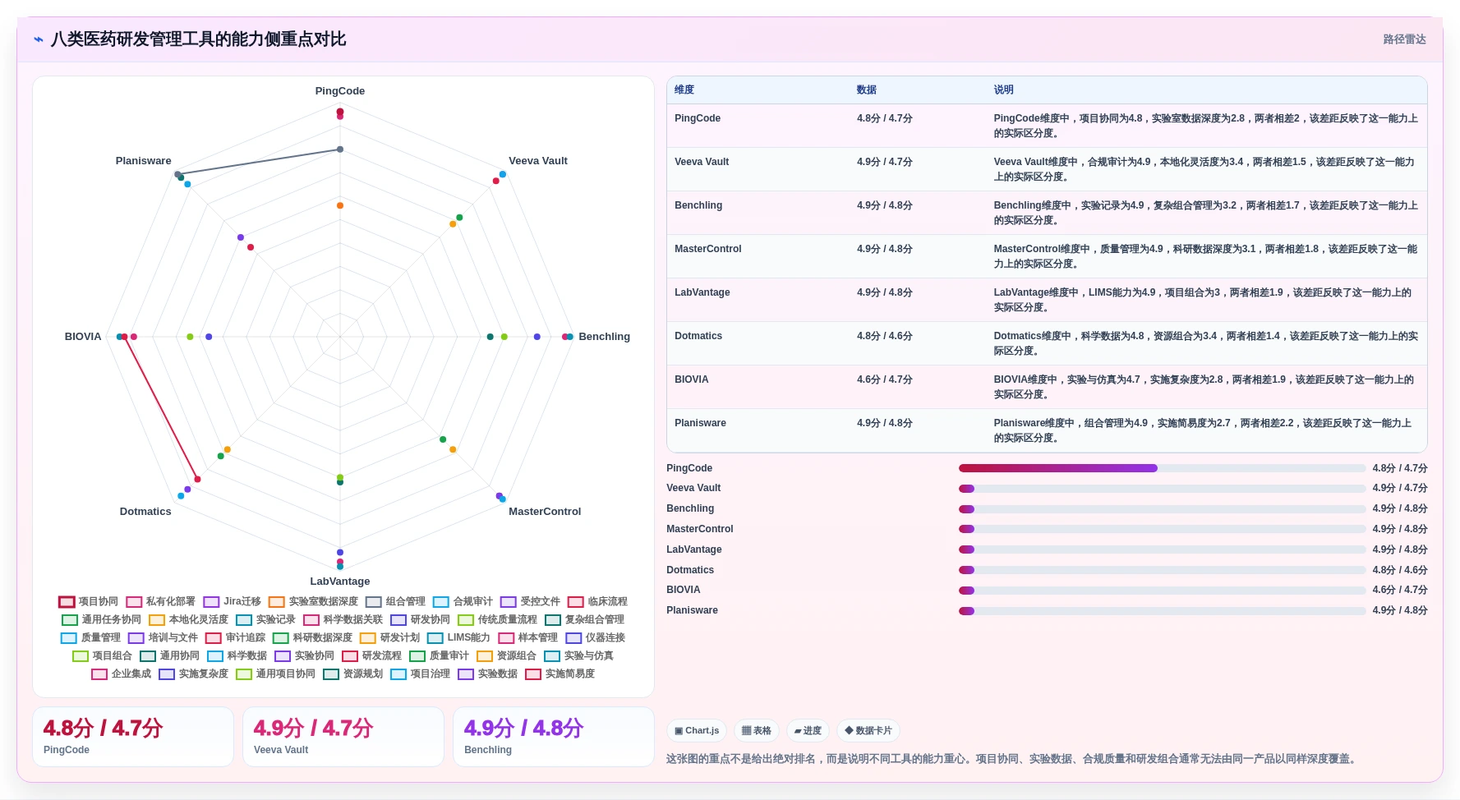Click the Dotmatics axis label on radar
This screenshot has width=1460, height=800.
145,512
